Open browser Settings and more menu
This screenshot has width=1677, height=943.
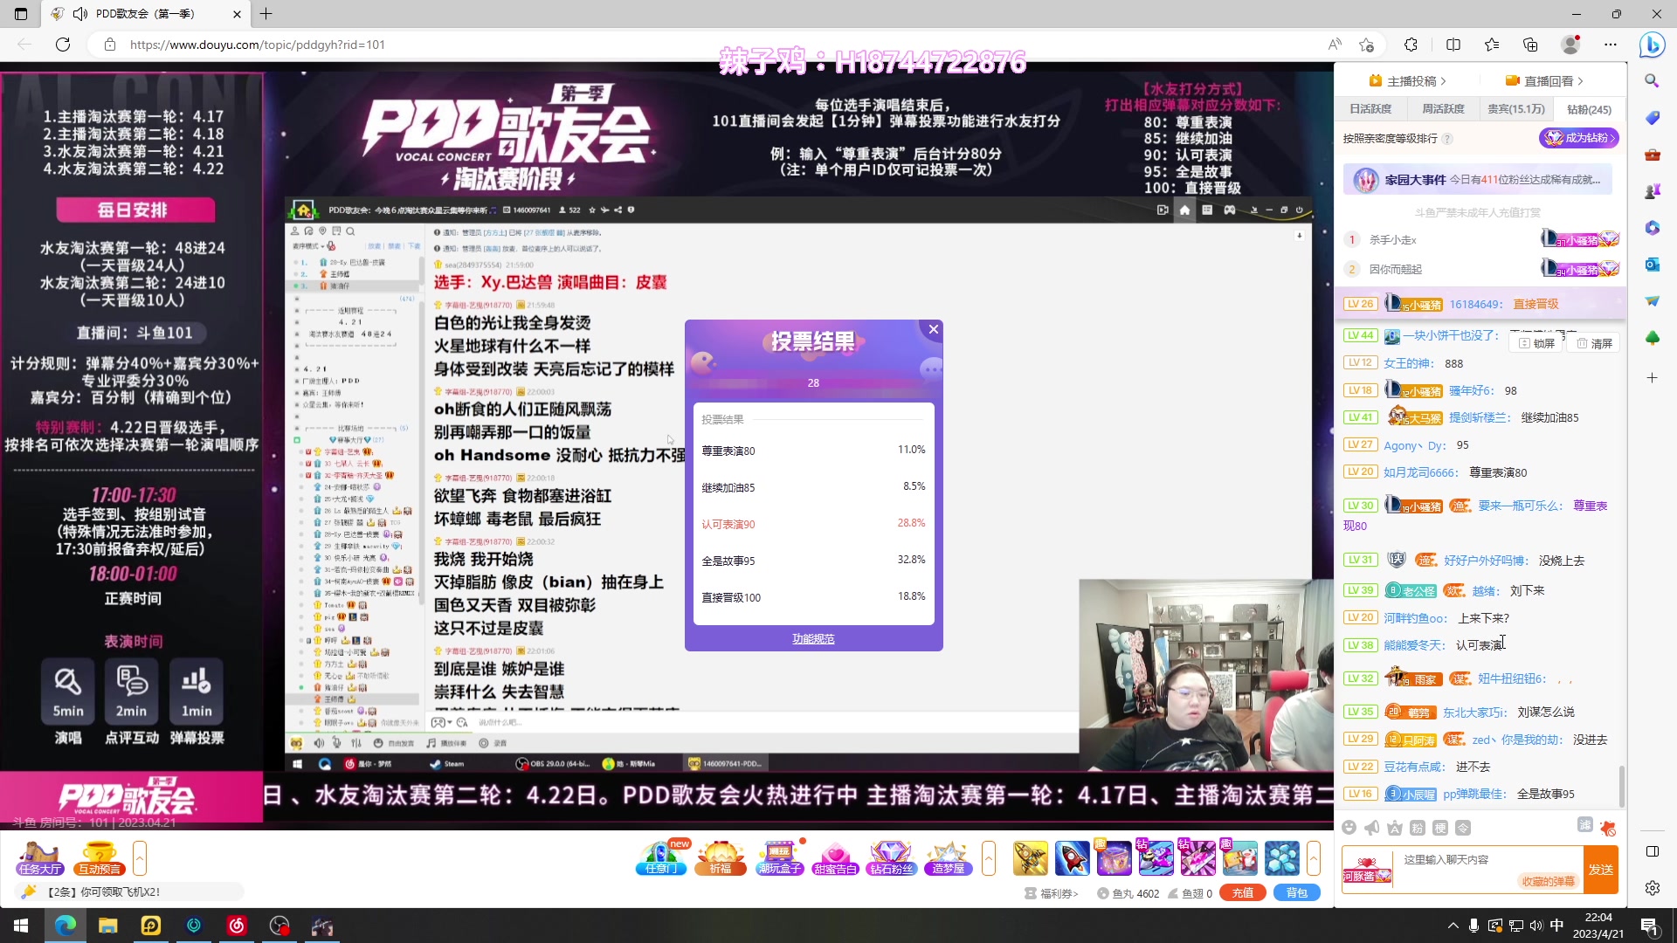click(x=1611, y=45)
